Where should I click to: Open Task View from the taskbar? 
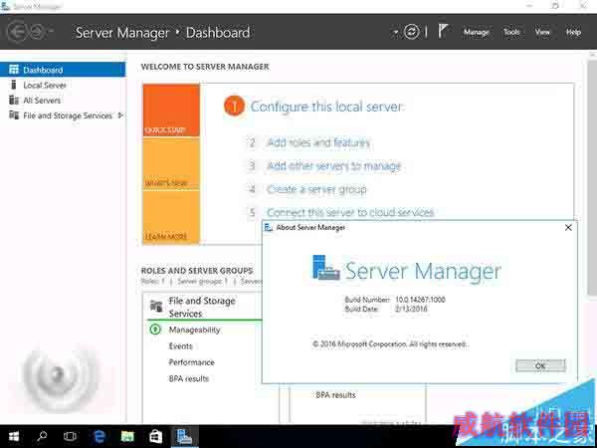click(x=70, y=436)
